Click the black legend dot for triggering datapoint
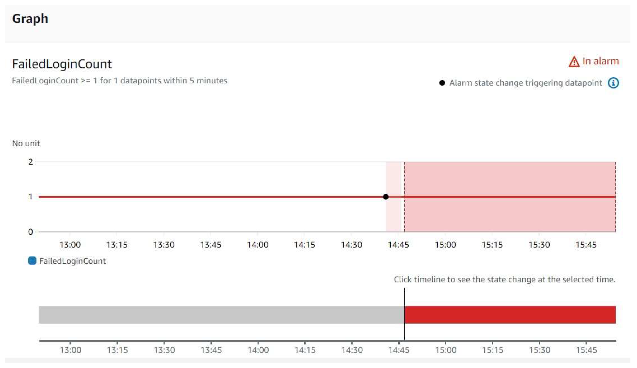Screen dimensions: 637x368 (x=442, y=83)
